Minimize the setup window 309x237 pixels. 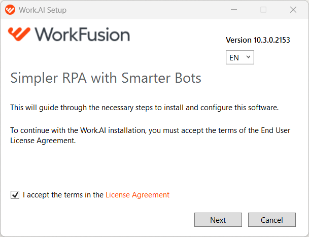coord(234,10)
